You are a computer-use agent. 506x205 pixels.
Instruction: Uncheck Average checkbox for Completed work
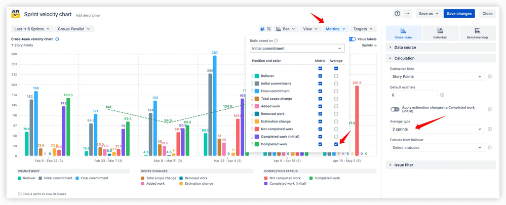click(336, 144)
